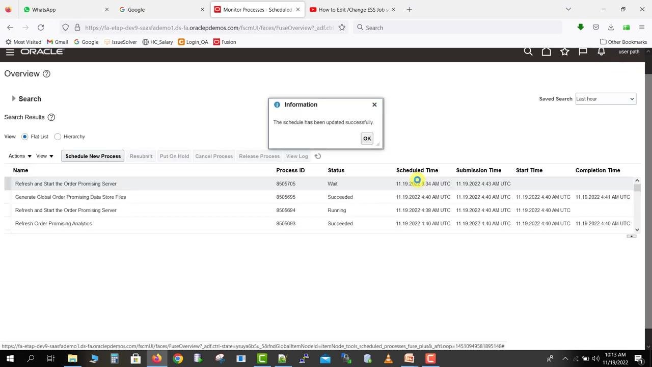Click Schedule New Process button
This screenshot has height=367, width=652.
click(x=93, y=156)
